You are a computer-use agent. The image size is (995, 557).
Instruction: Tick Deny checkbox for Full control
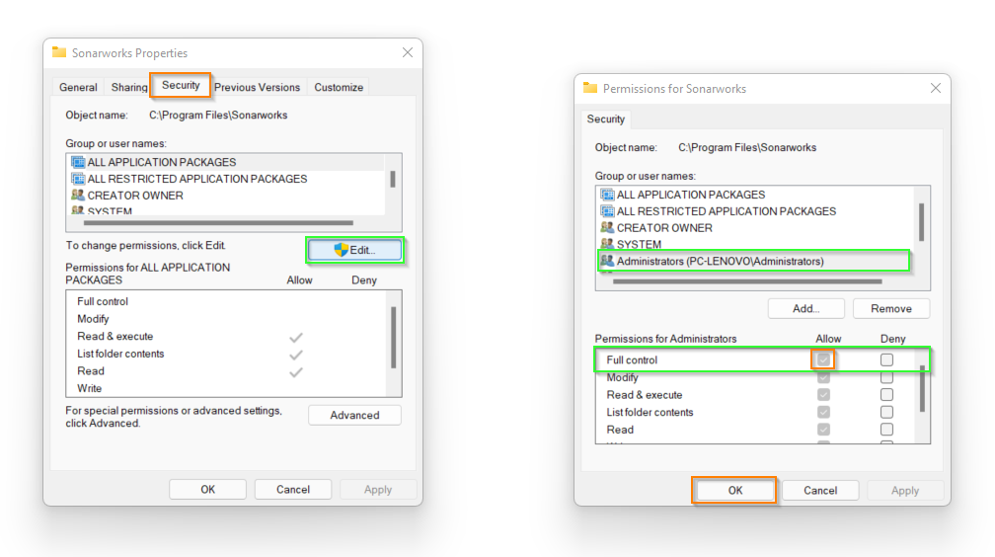coord(886,360)
